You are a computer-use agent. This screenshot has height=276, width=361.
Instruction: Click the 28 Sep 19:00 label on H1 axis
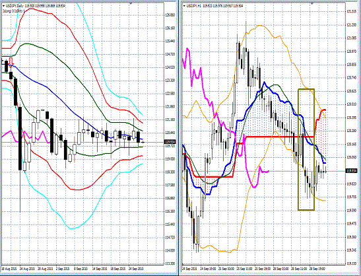pos(317,269)
